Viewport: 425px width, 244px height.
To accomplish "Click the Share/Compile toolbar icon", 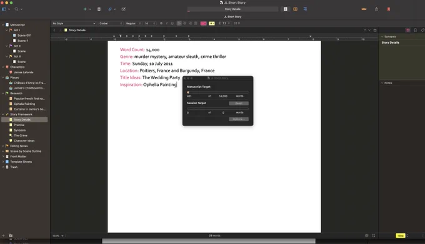I will coord(376,9).
